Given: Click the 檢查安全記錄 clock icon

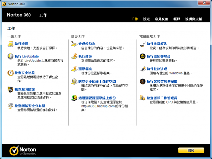Looking at the screenshot, I should coord(10,73).
